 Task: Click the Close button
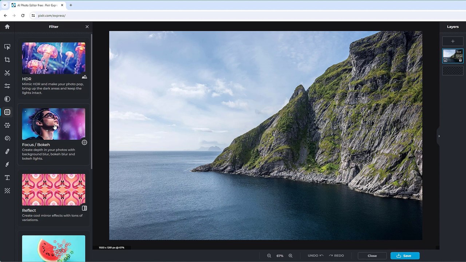(372, 256)
